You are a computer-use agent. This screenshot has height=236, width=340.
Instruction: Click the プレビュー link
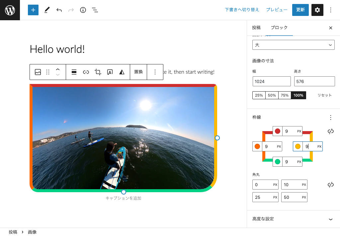(277, 10)
